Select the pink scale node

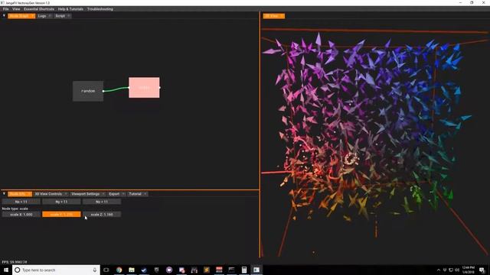(144, 88)
